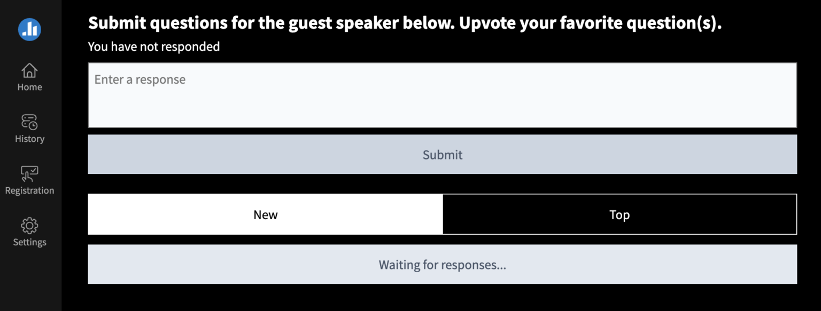
Task: Switch to the New responses tab
Action: [x=265, y=214]
